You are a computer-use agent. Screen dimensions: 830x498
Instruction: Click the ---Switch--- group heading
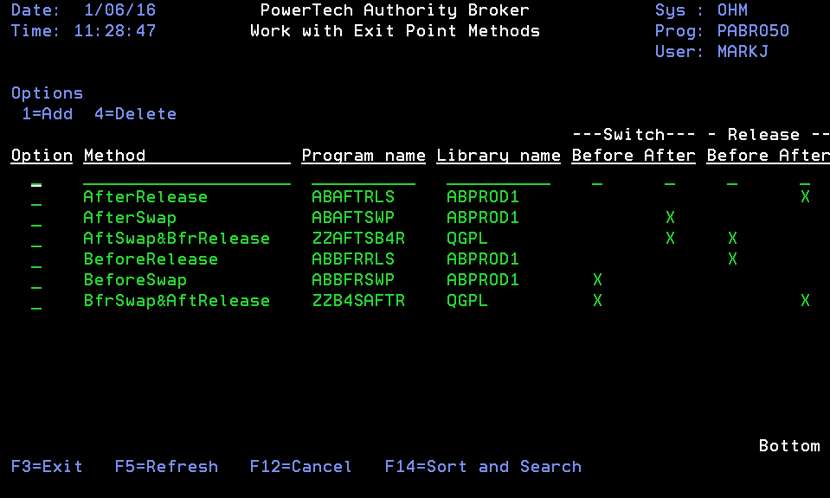click(634, 135)
